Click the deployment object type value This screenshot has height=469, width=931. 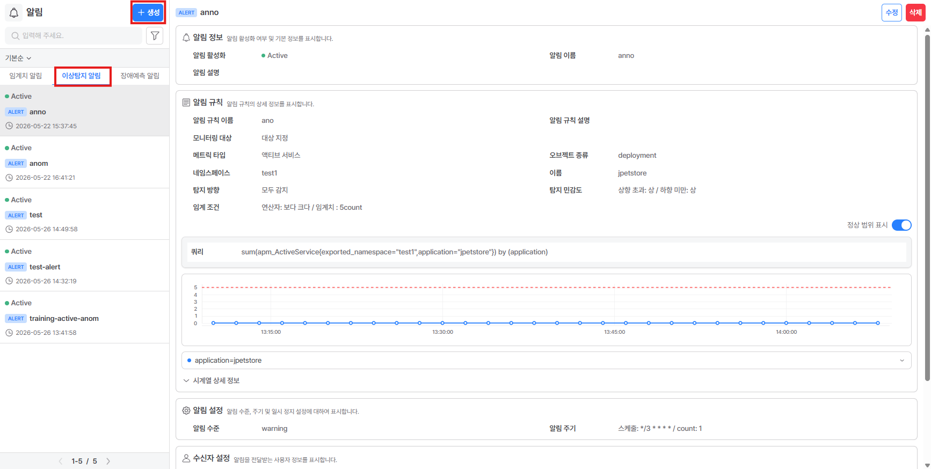[637, 156]
